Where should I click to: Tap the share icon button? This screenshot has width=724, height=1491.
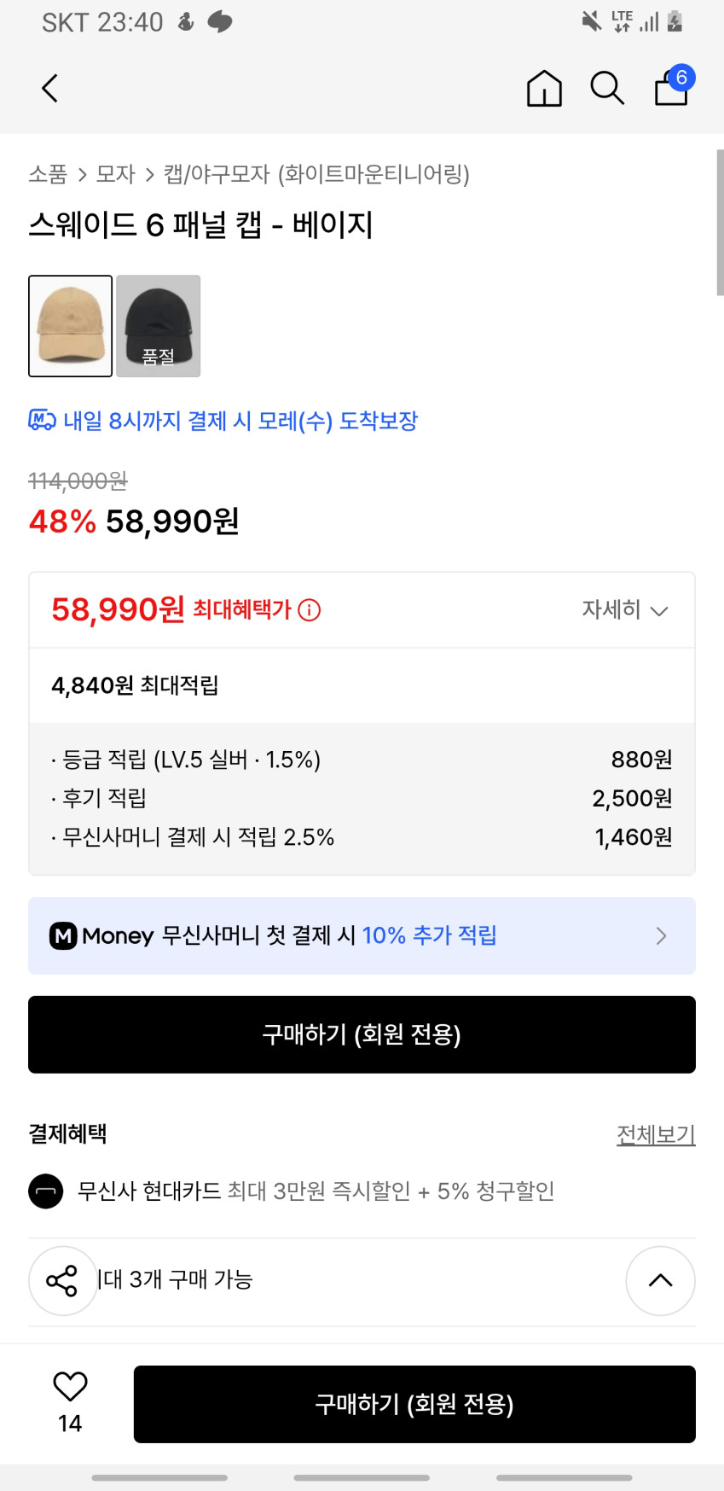point(62,1280)
